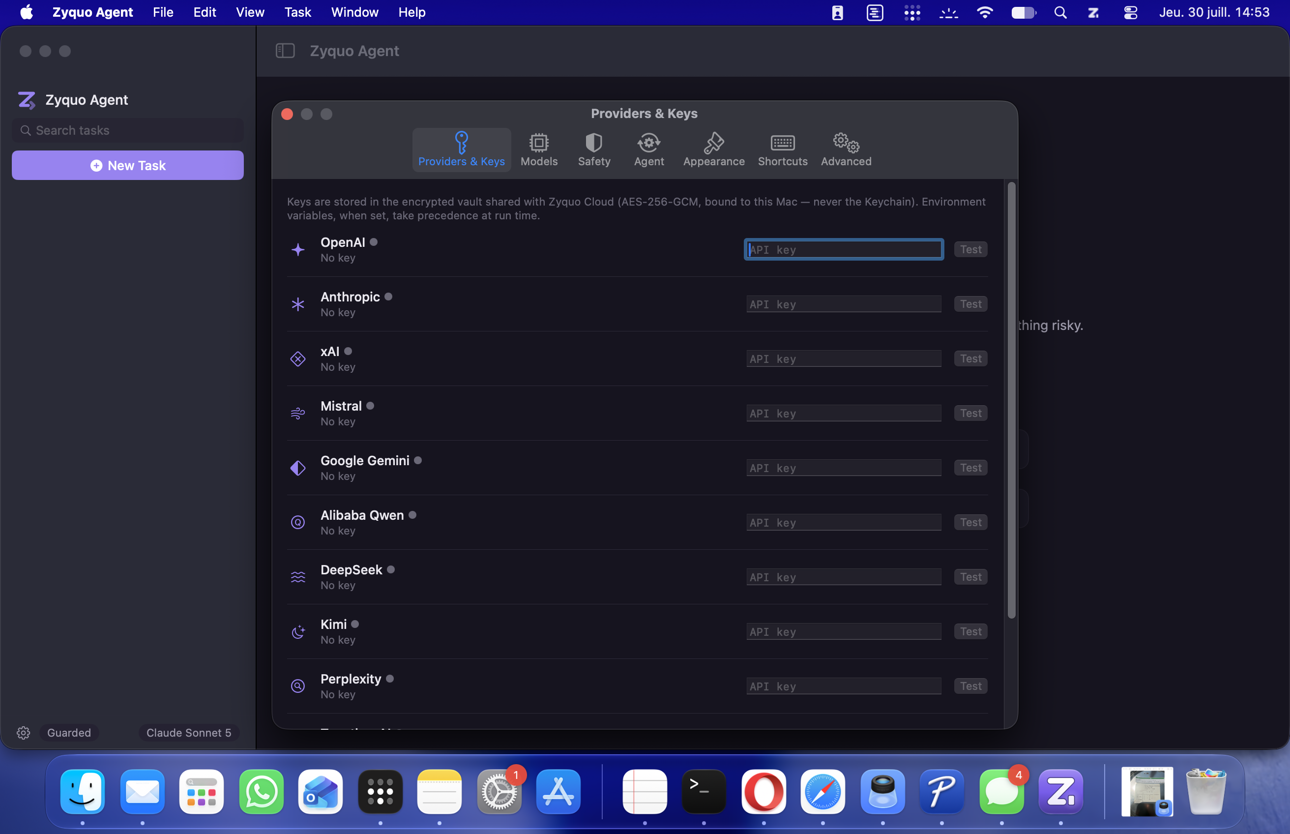Test the Mistral key
Image resolution: width=1290 pixels, height=834 pixels.
tap(970, 413)
